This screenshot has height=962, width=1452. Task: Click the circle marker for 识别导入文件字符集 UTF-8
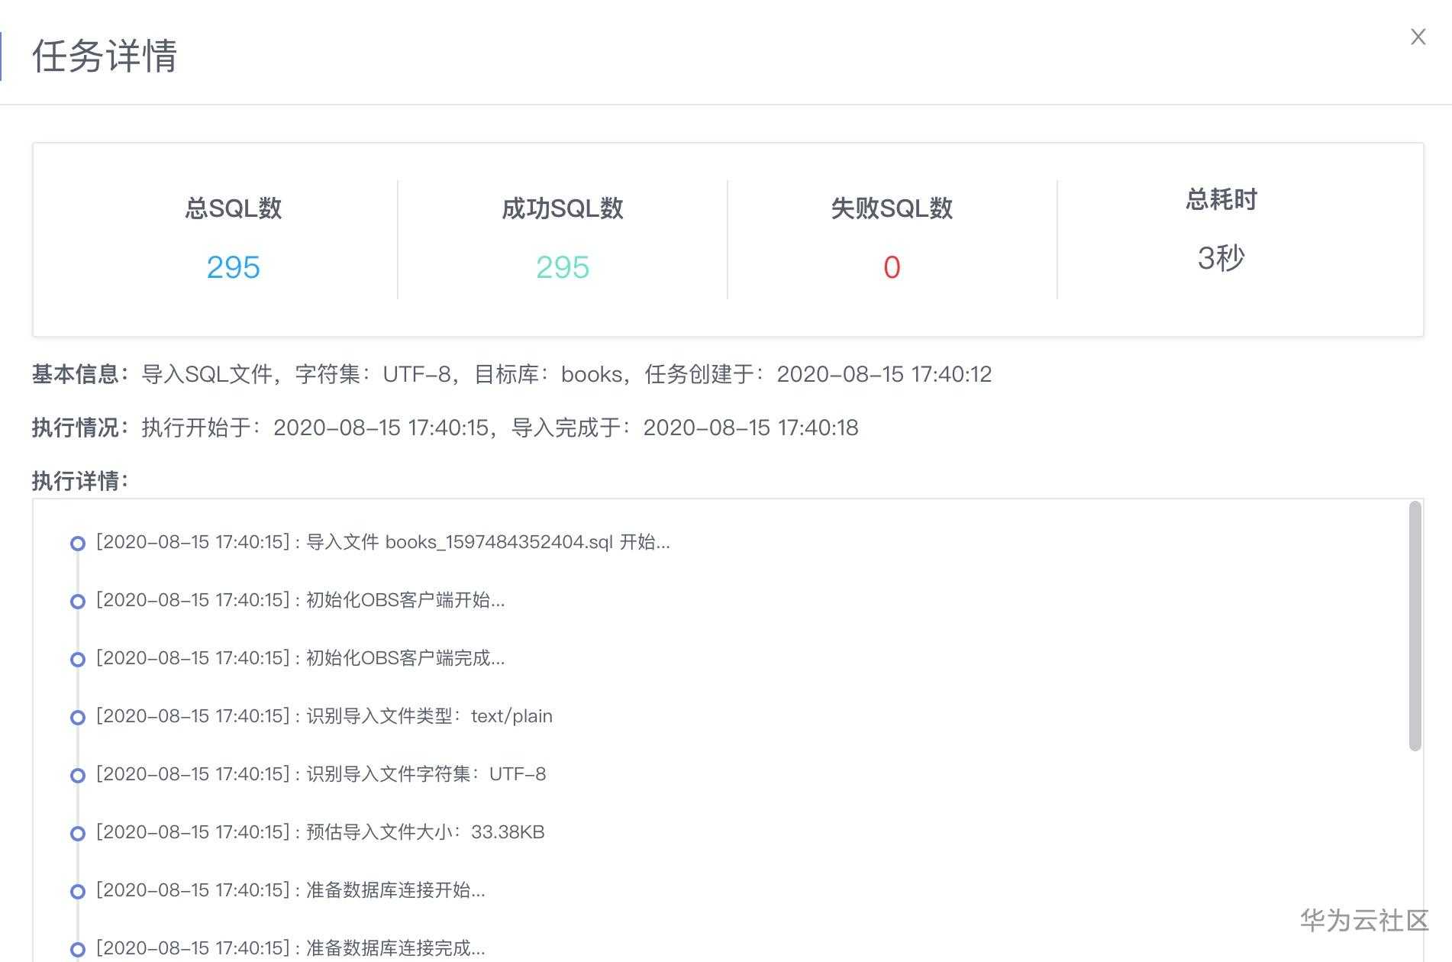pos(77,775)
